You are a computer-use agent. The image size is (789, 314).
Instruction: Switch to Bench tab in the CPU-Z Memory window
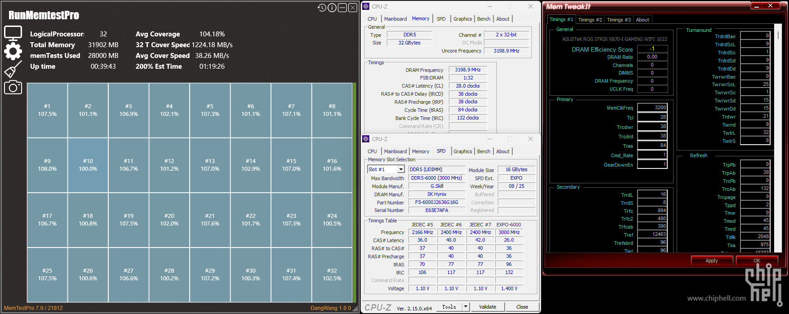tap(484, 19)
